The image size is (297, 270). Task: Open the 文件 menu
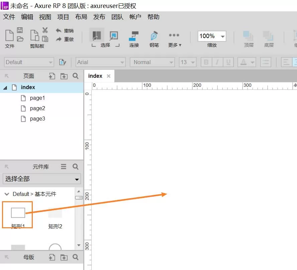tap(9, 17)
